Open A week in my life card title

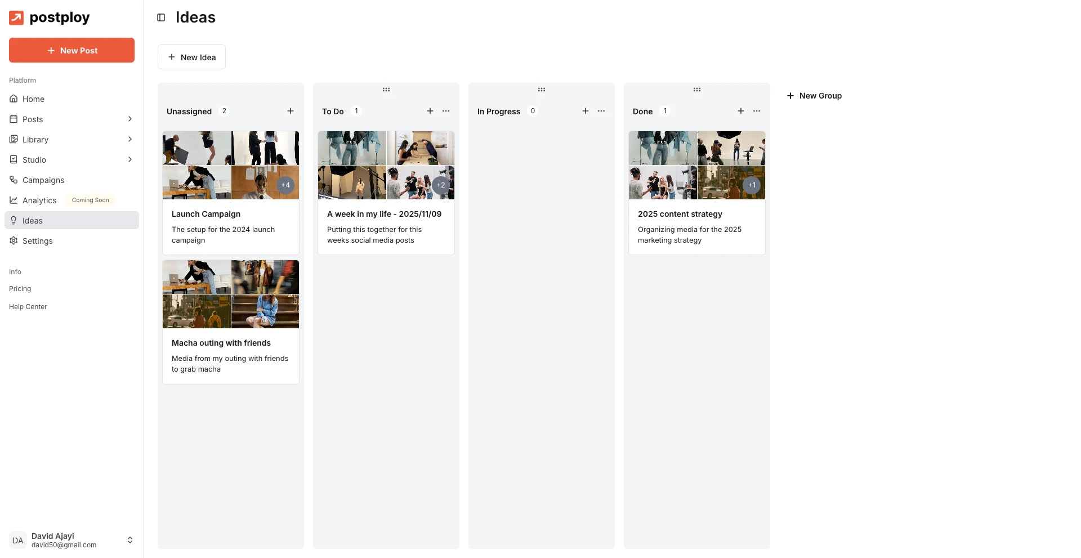tap(385, 214)
